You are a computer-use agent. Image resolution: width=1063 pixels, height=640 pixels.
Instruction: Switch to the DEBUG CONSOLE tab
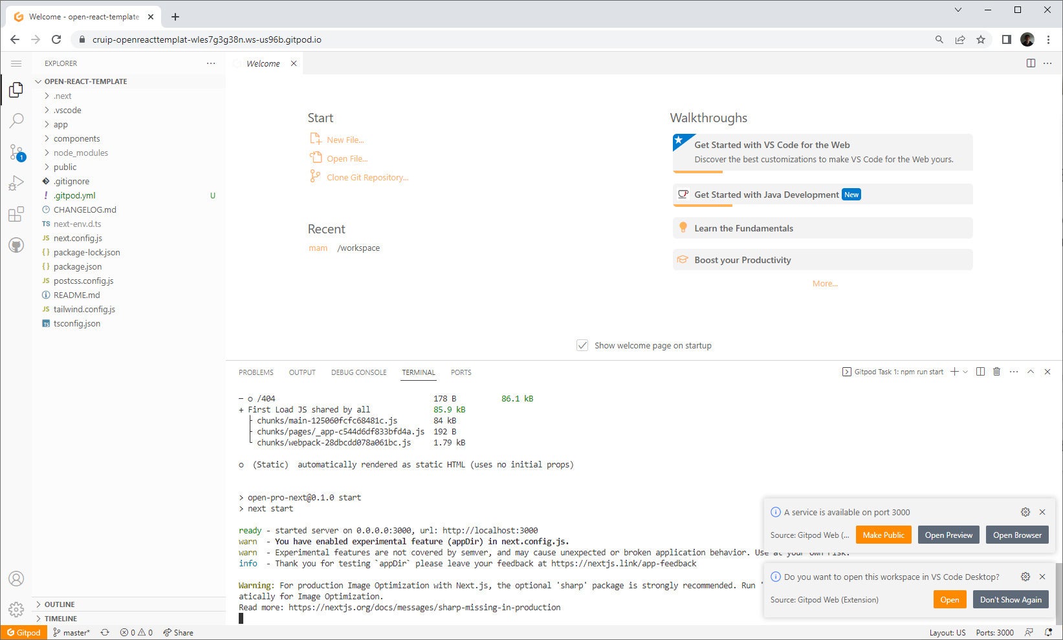358,372
